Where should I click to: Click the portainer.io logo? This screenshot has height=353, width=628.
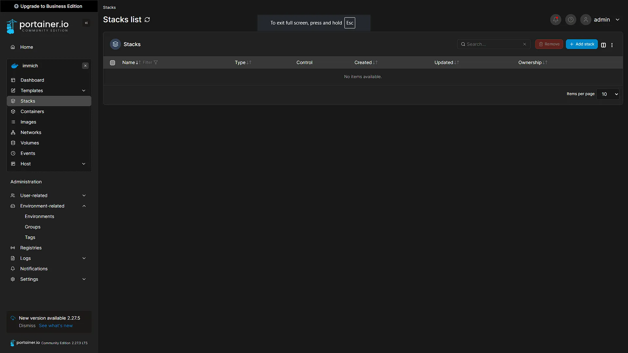[38, 26]
